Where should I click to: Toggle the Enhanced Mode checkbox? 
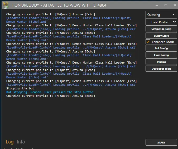148,42
